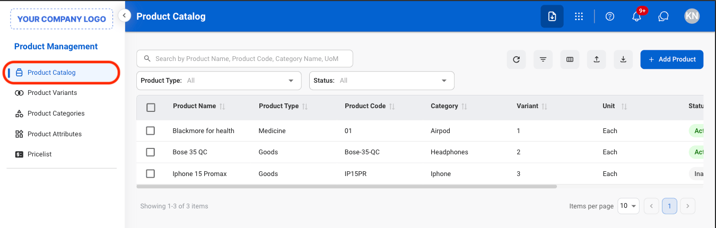Check the select-all checkbox in table header

151,108
